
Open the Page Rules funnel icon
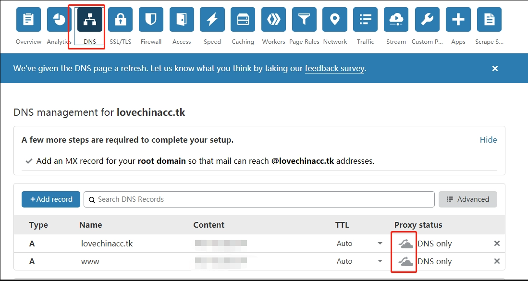point(304,20)
